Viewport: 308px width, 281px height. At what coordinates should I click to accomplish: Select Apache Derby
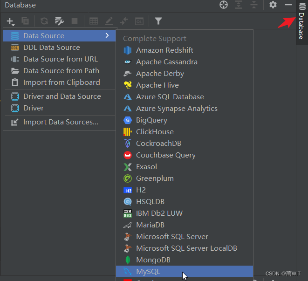pyautogui.click(x=185, y=74)
